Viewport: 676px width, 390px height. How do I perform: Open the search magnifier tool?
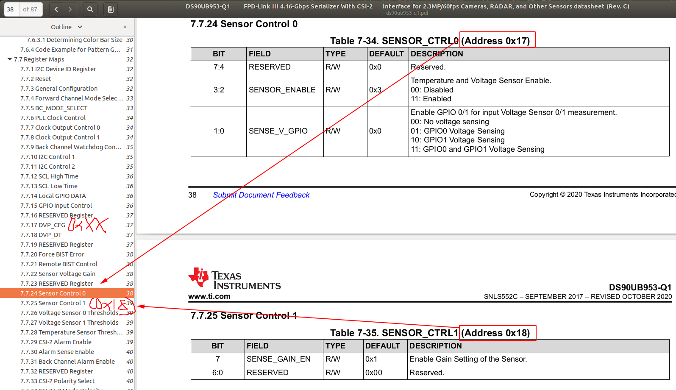90,9
